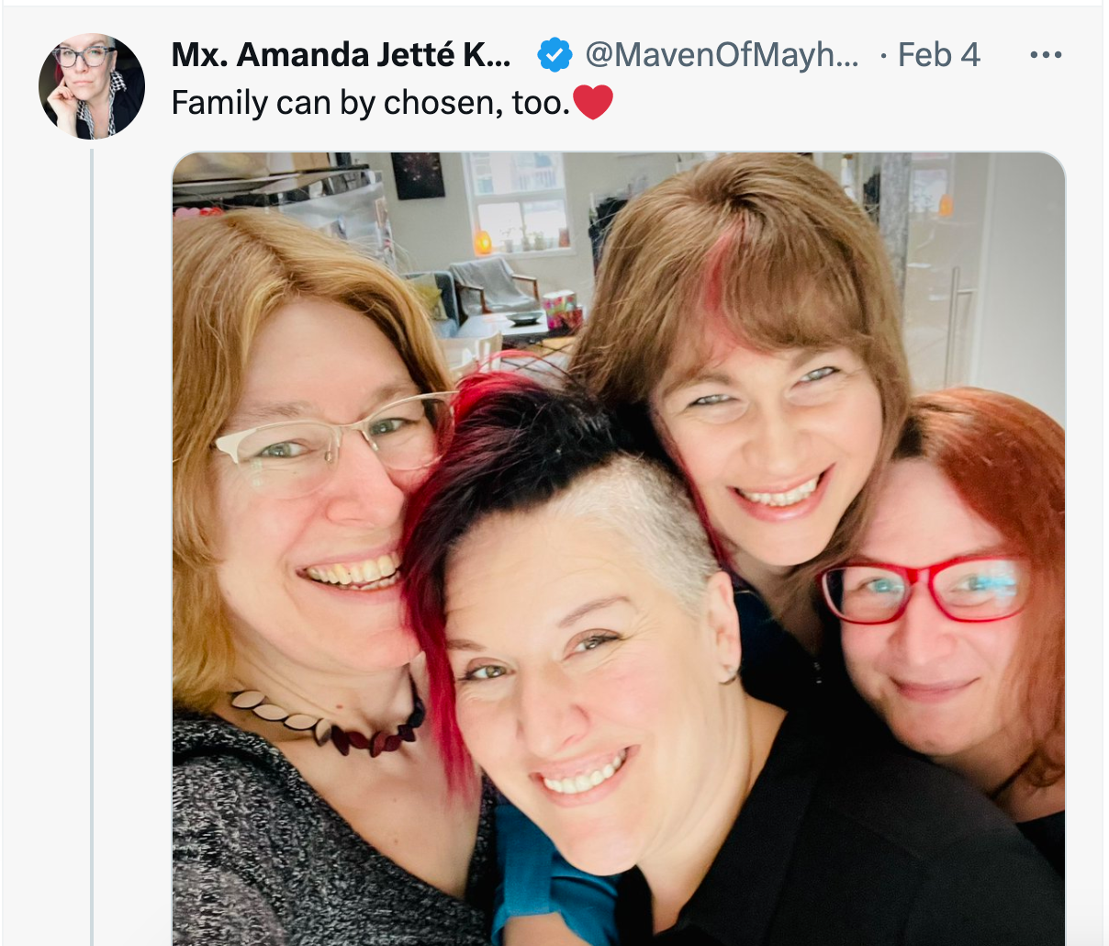Open the author's round profile avatar
Viewport: 1109px width, 946px height.
91,87
